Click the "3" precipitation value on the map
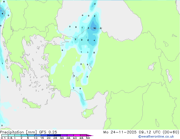Viewport: 180px width, 139px height. [x=88, y=28]
